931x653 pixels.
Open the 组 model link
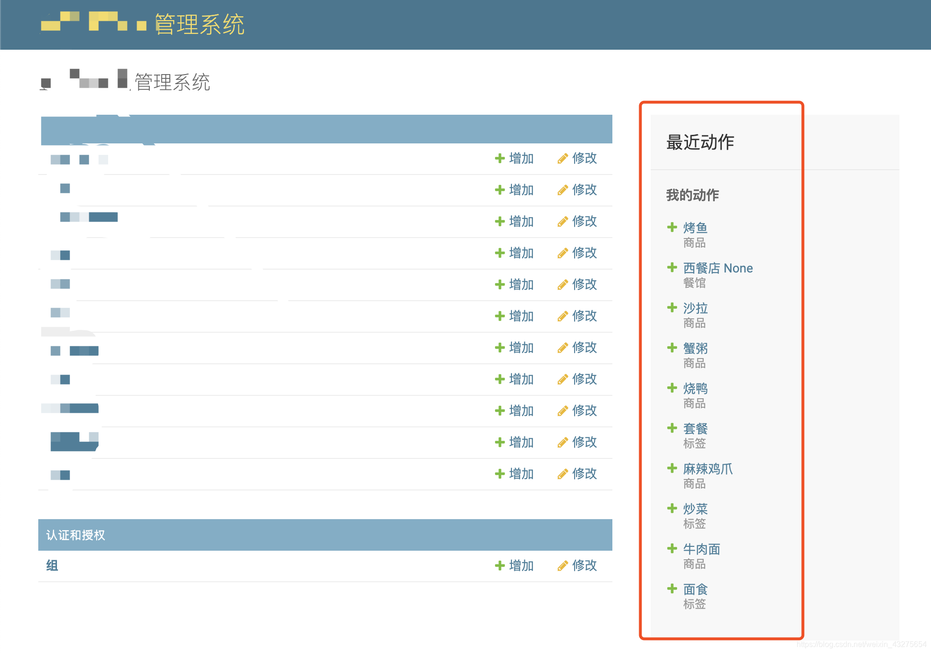pos(52,566)
